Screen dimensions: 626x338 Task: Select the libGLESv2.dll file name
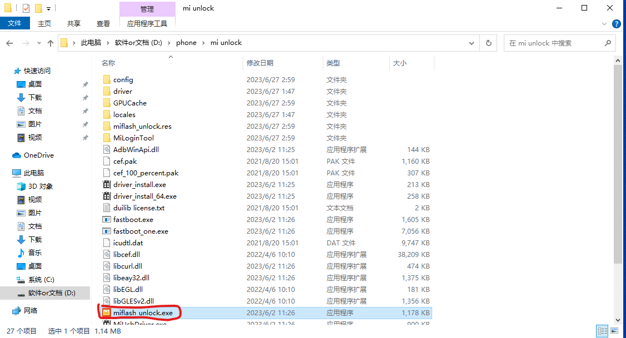tap(133, 301)
